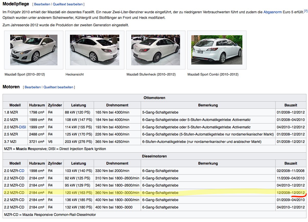Click the '226 Nm bei 4000/min' cell
The height and width of the screenshot is (222, 308).
pyautogui.click(x=117, y=134)
